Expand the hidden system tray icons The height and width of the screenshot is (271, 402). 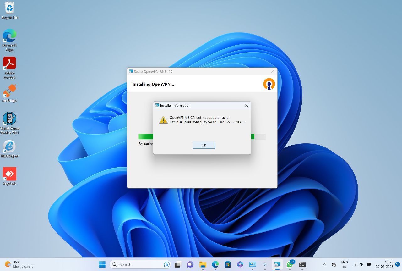point(325,264)
